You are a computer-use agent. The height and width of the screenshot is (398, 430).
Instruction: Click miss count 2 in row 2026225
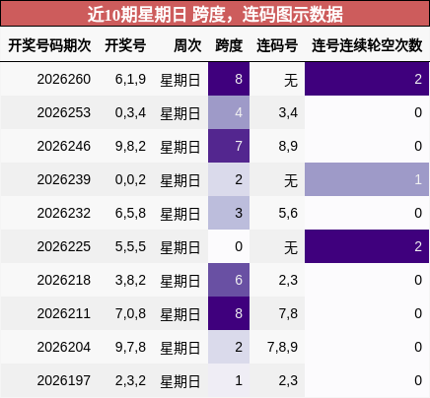[x=367, y=246]
